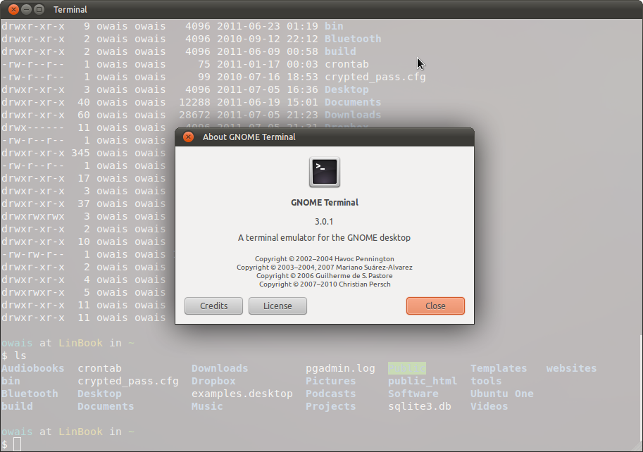Click 'examples.desktop' in the ls output
643x452 pixels.
click(x=242, y=394)
